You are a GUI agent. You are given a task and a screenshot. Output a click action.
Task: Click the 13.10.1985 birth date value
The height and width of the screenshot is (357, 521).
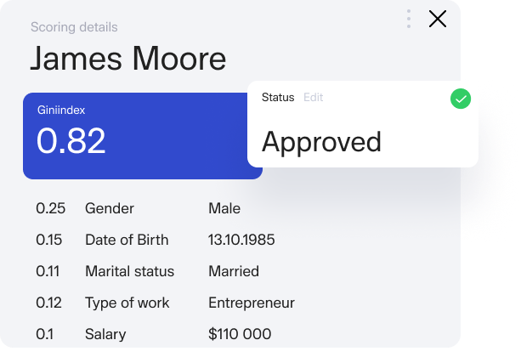(241, 240)
